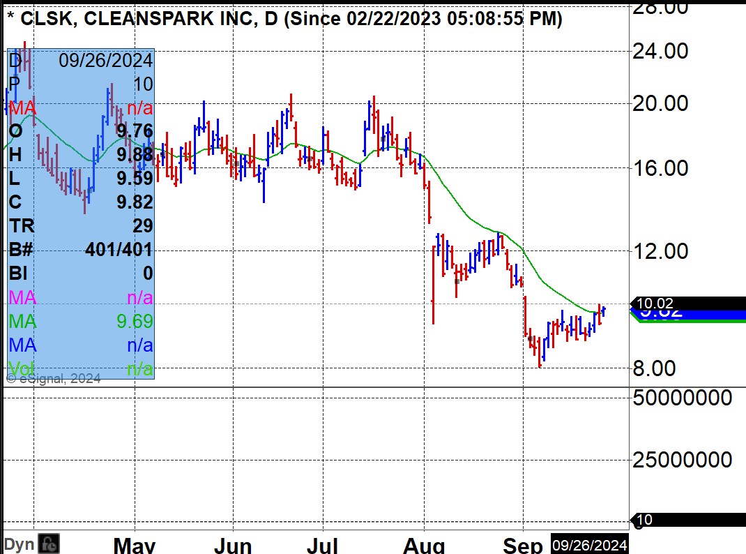Select the Sep label on time axis

pos(523,545)
